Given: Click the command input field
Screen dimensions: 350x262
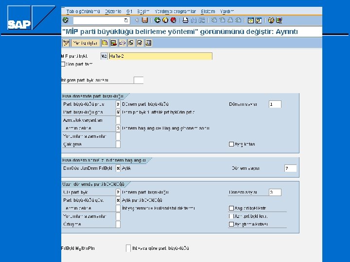Looking at the screenshot, I should pos(99,20).
